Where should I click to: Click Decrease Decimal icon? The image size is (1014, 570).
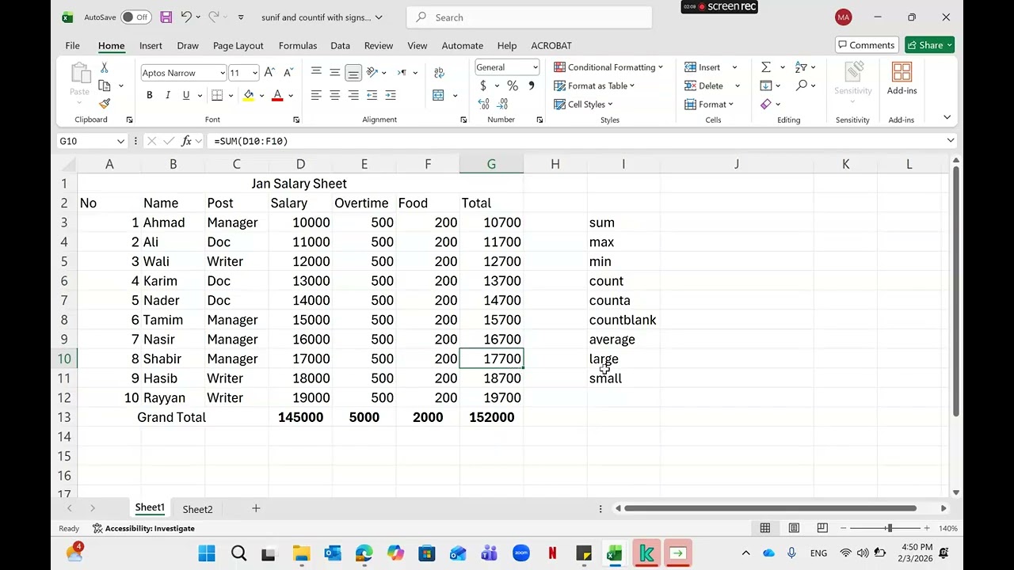pos(502,104)
